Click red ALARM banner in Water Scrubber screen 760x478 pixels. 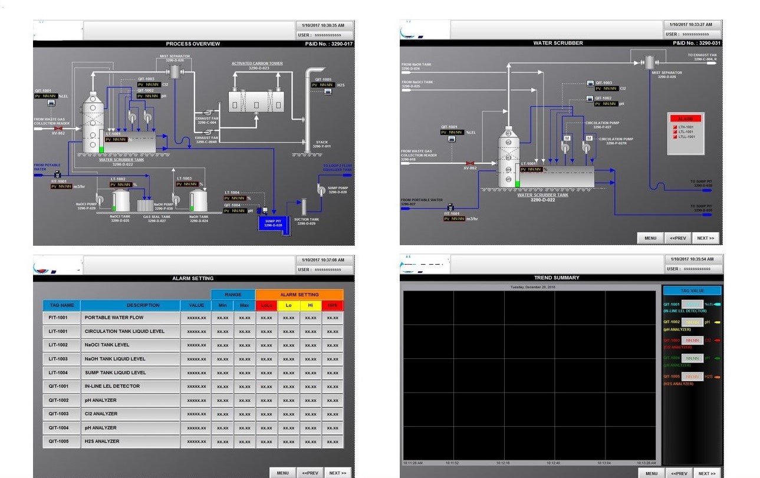[x=686, y=119]
